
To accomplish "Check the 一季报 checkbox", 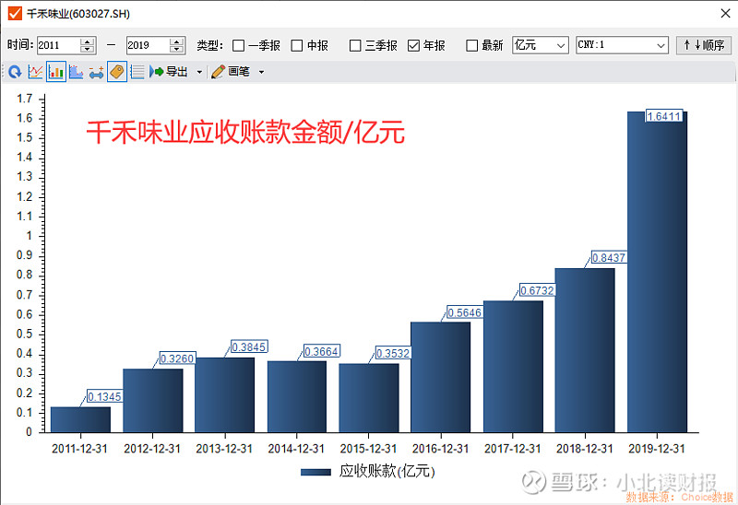I will (239, 45).
